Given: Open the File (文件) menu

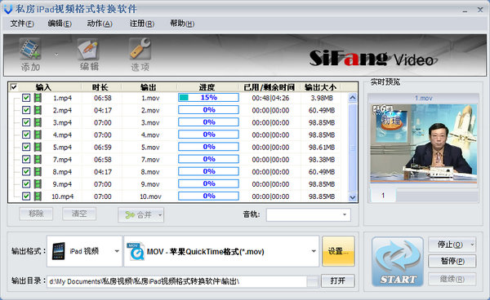Looking at the screenshot, I should pyautogui.click(x=22, y=24).
